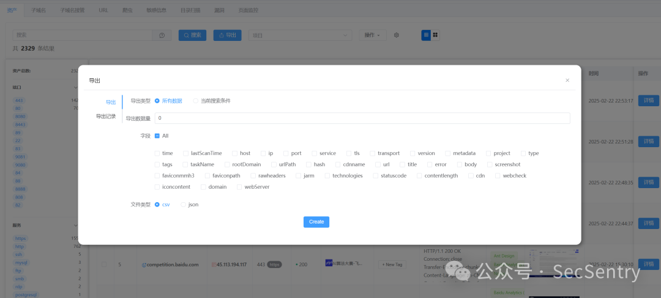Check the body field checkbox

pyautogui.click(x=460, y=164)
